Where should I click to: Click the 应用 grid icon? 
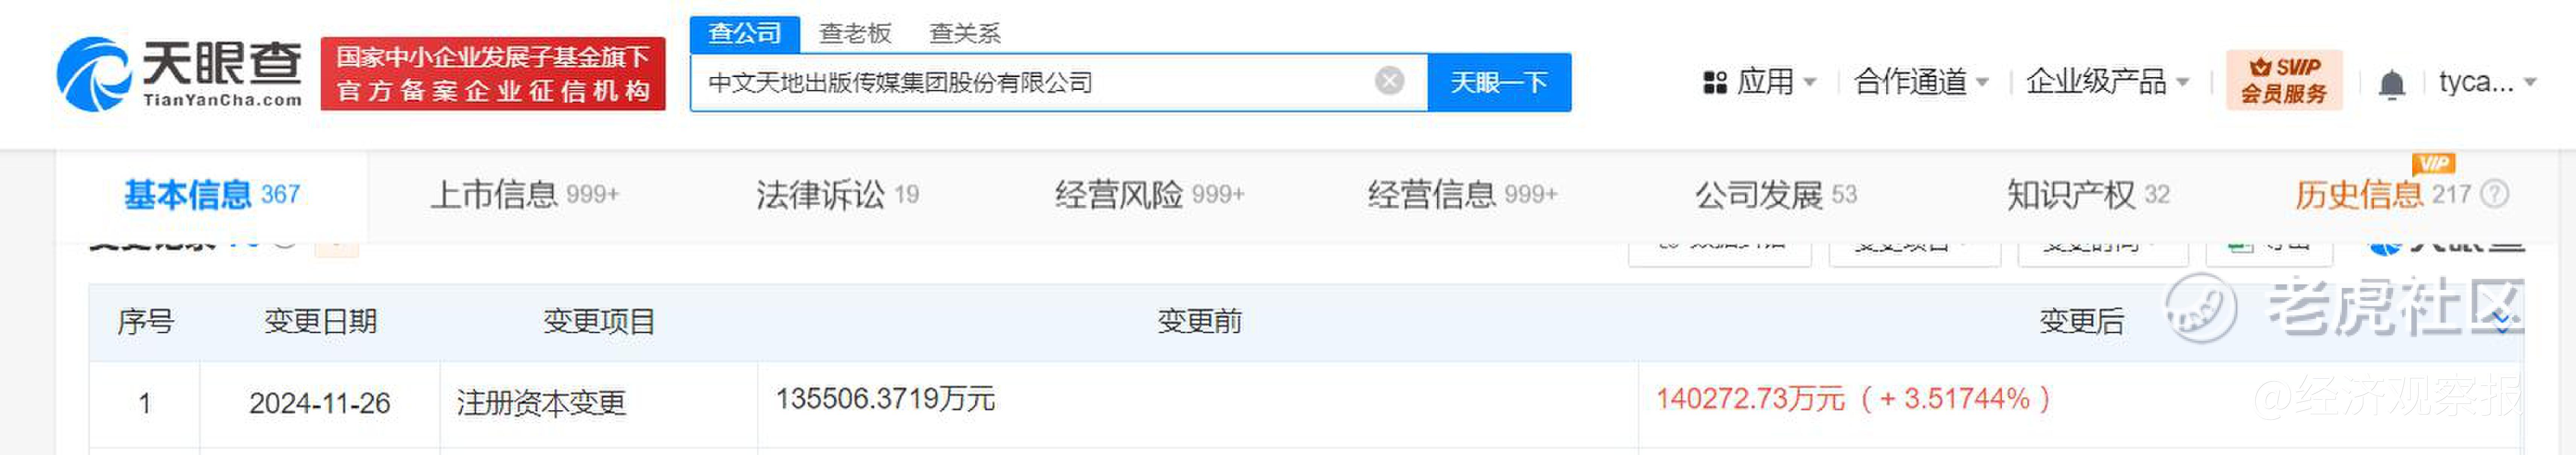click(x=1714, y=82)
